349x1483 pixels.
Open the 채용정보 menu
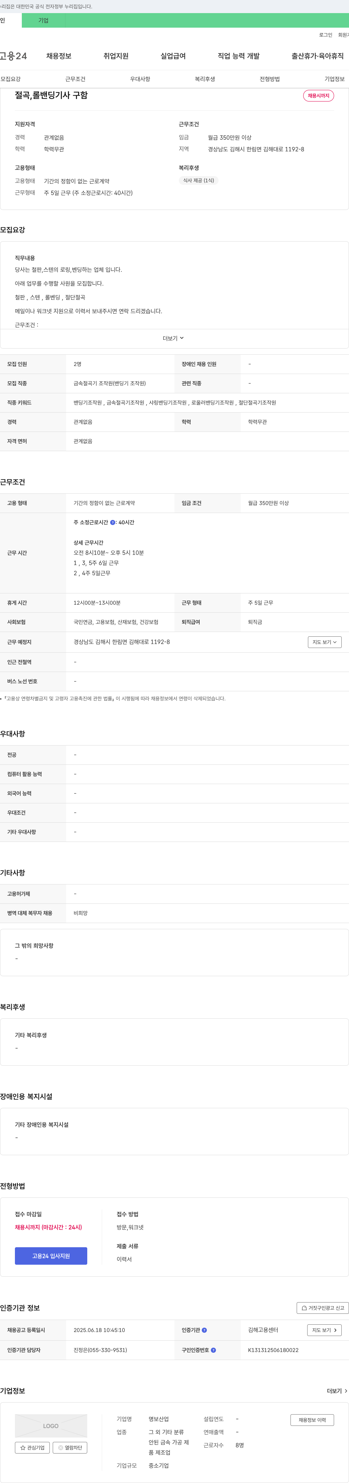tap(59, 56)
